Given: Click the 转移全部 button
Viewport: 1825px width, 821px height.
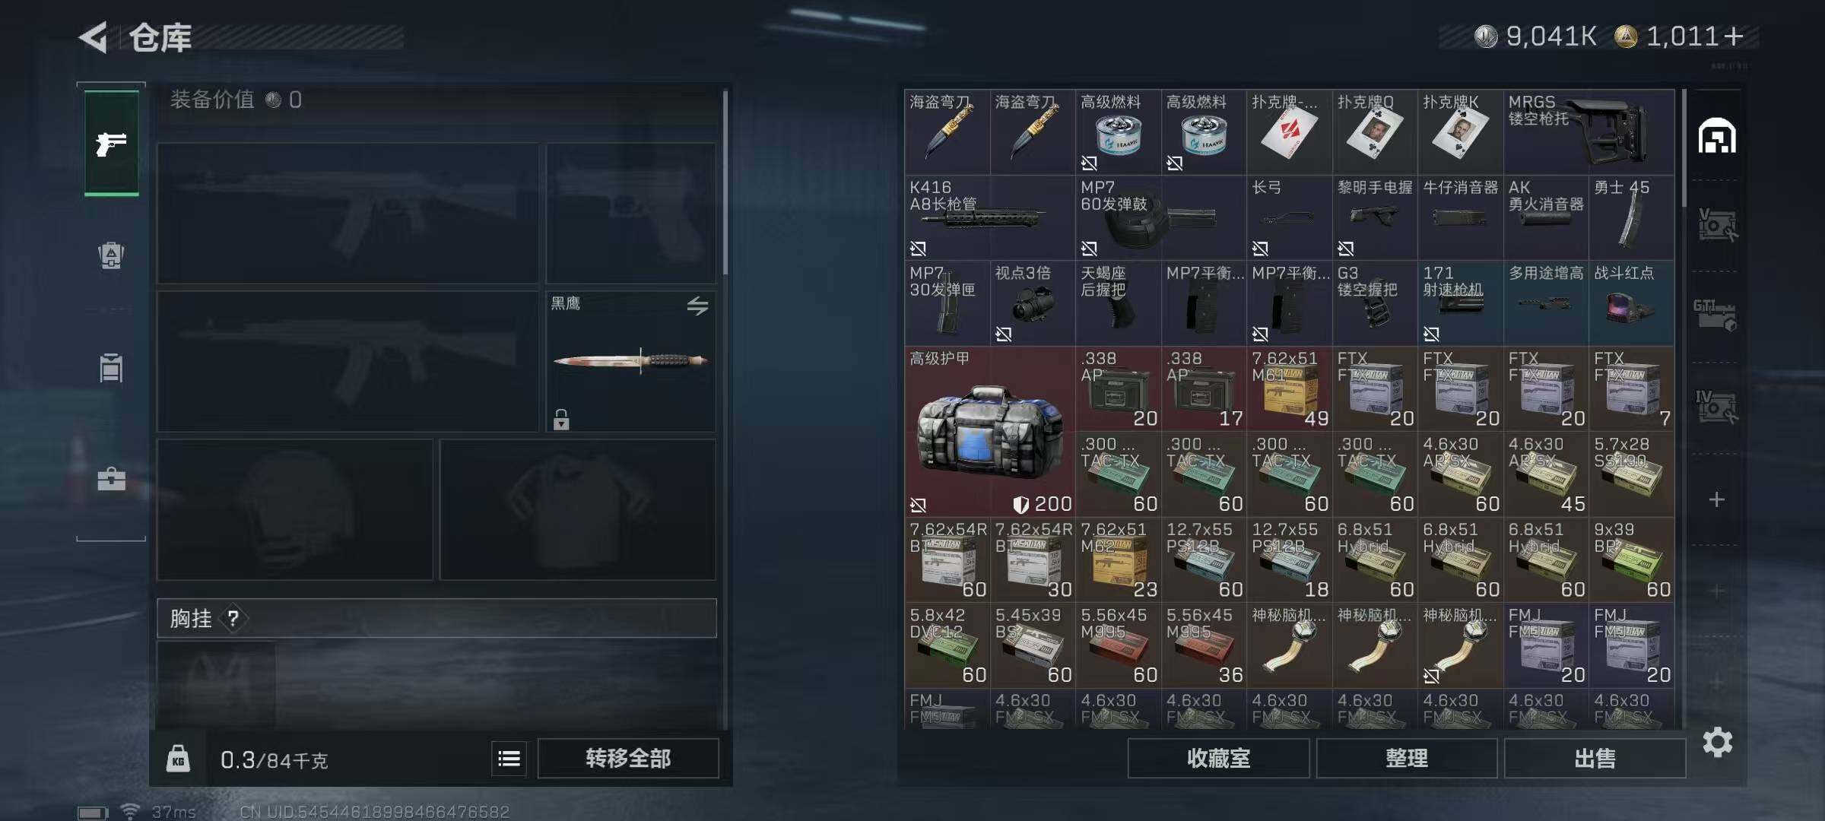Looking at the screenshot, I should (628, 758).
